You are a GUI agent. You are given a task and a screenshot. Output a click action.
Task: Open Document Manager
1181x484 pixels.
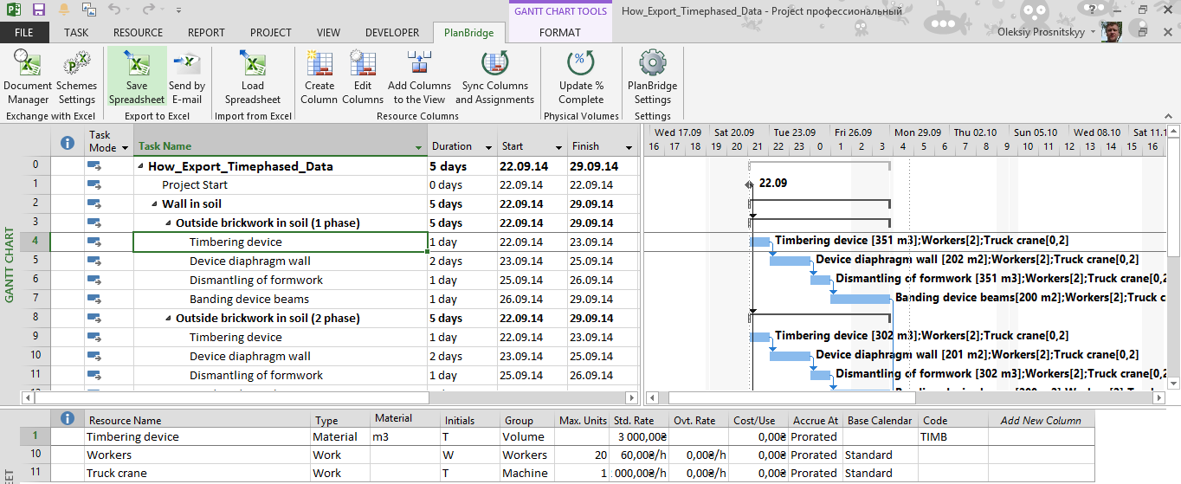click(x=28, y=76)
